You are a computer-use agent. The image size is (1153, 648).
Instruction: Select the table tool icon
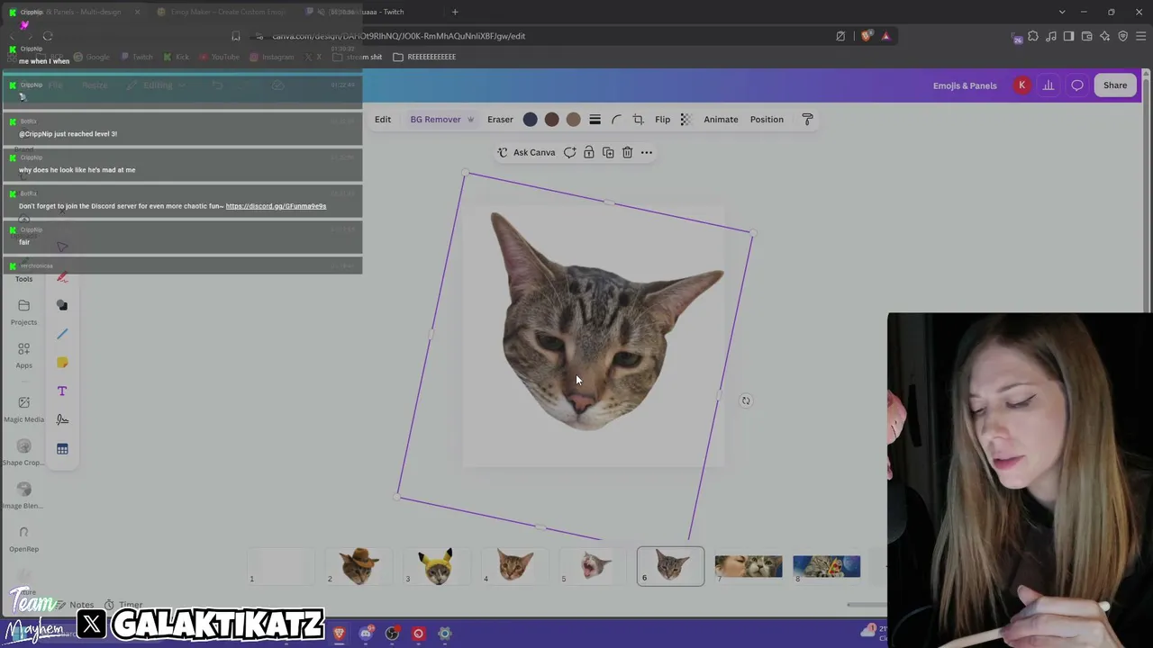click(x=62, y=448)
